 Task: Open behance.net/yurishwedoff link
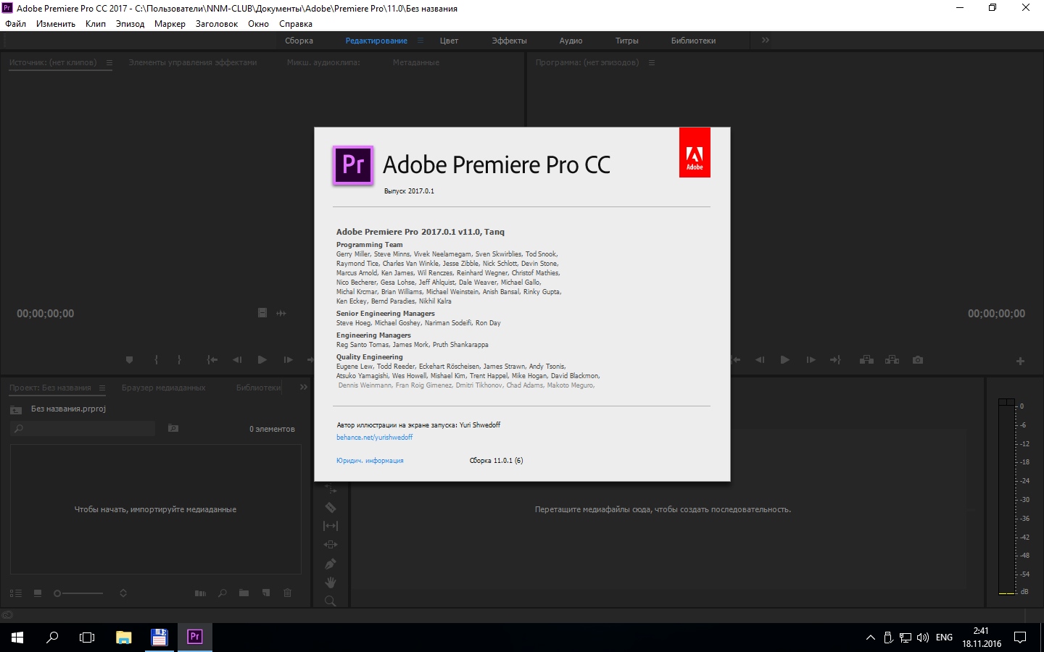(x=374, y=438)
